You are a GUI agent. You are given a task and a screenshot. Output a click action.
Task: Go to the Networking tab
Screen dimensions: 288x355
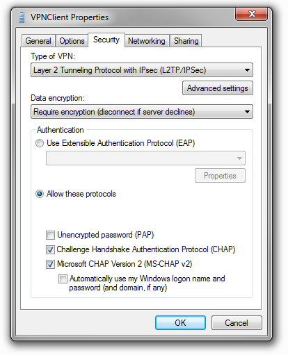[147, 41]
